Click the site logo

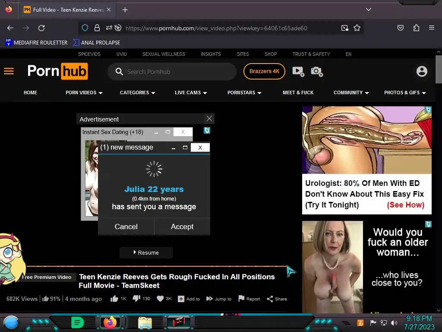tap(57, 71)
